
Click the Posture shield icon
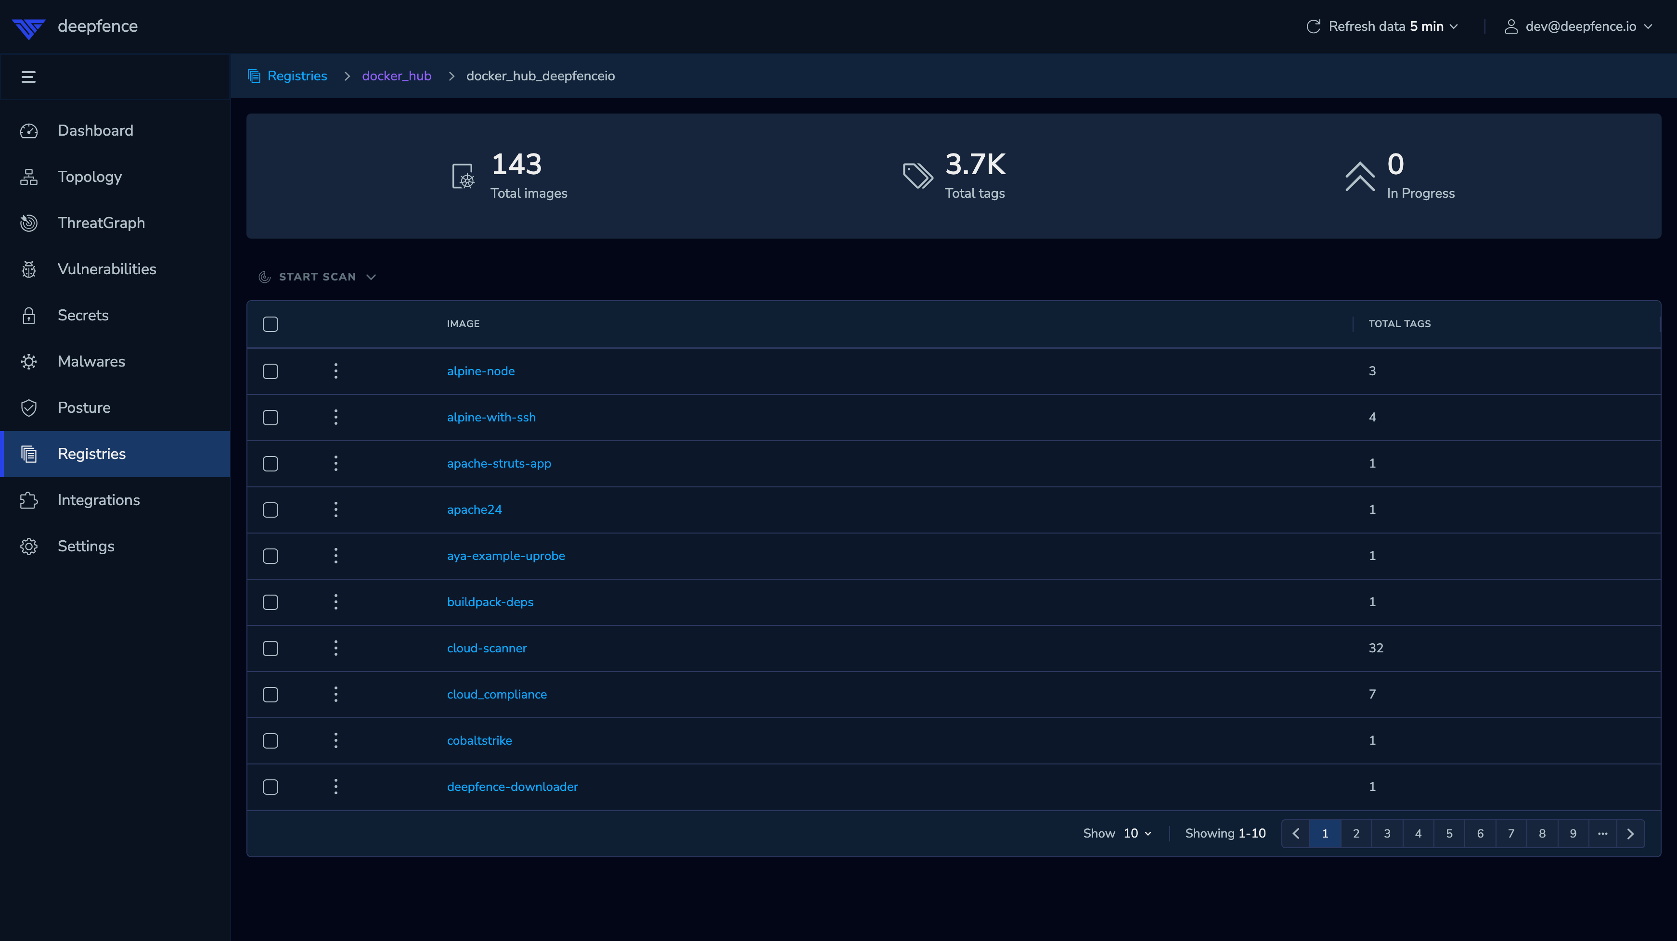pos(29,407)
